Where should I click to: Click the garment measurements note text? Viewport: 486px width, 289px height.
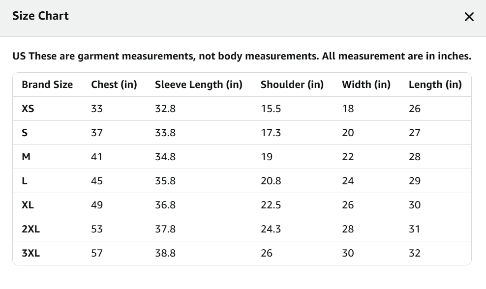242,56
